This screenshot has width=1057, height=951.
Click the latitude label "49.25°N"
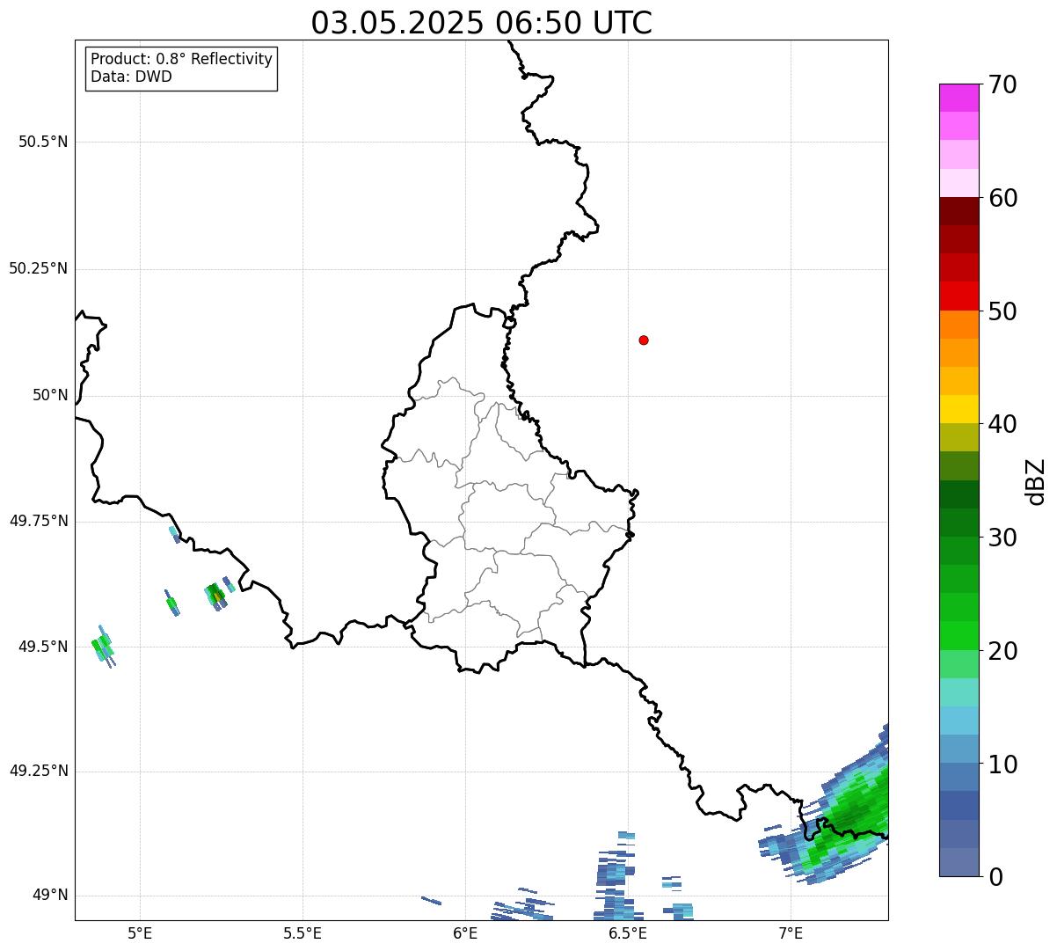[39, 772]
